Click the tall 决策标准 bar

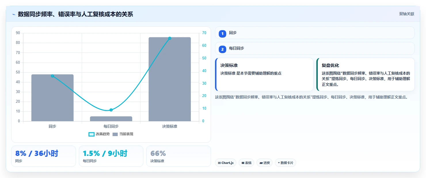coord(170,79)
